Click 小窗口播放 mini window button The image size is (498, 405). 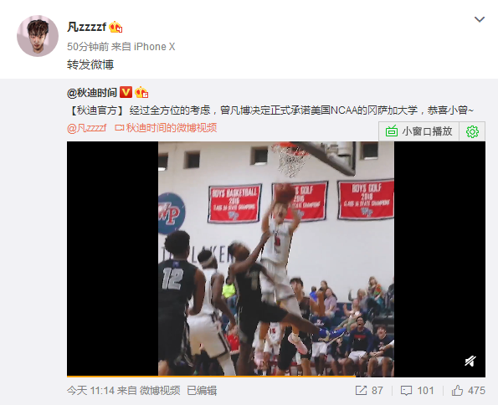click(418, 131)
